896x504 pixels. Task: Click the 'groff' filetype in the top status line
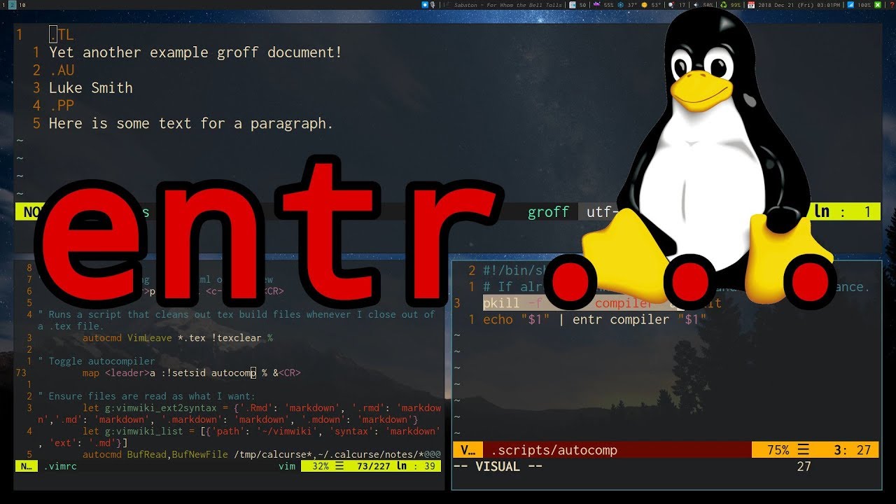pos(548,211)
